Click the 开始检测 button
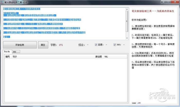 20,45
